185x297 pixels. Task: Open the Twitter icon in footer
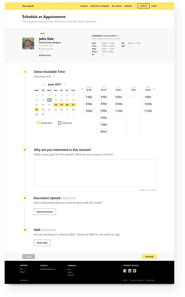[134, 271]
